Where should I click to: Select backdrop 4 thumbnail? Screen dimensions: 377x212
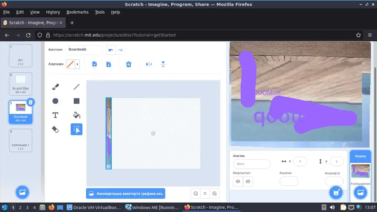pos(21,140)
